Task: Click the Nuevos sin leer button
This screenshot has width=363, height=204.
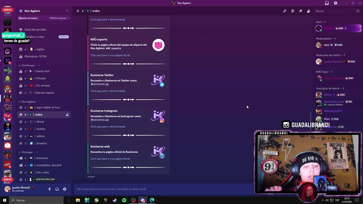Action: pyautogui.click(x=44, y=179)
